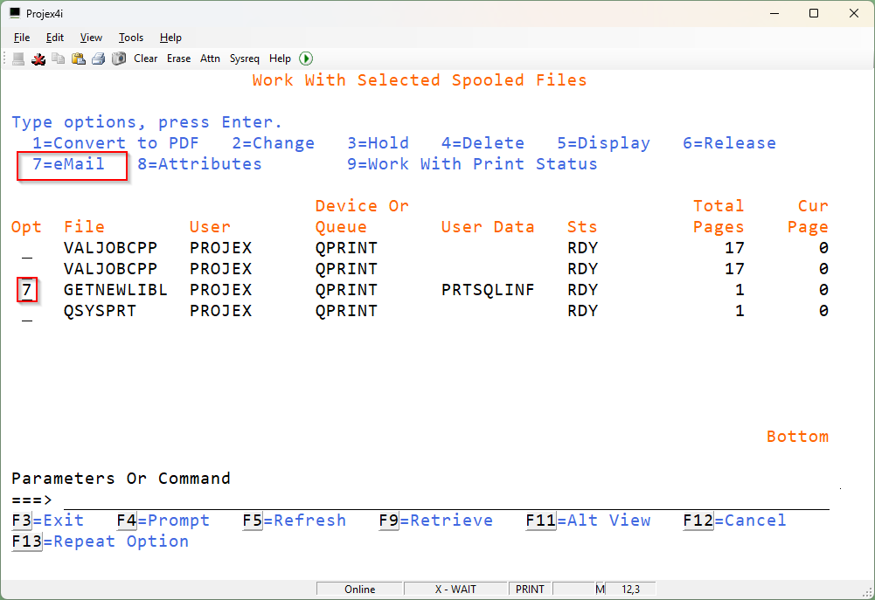Click F13=Repeat Option function key
Viewport: 875px width, 600px height.
point(101,541)
